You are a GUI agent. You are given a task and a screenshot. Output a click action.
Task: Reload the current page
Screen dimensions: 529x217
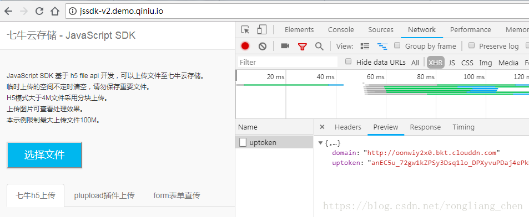coord(39,11)
